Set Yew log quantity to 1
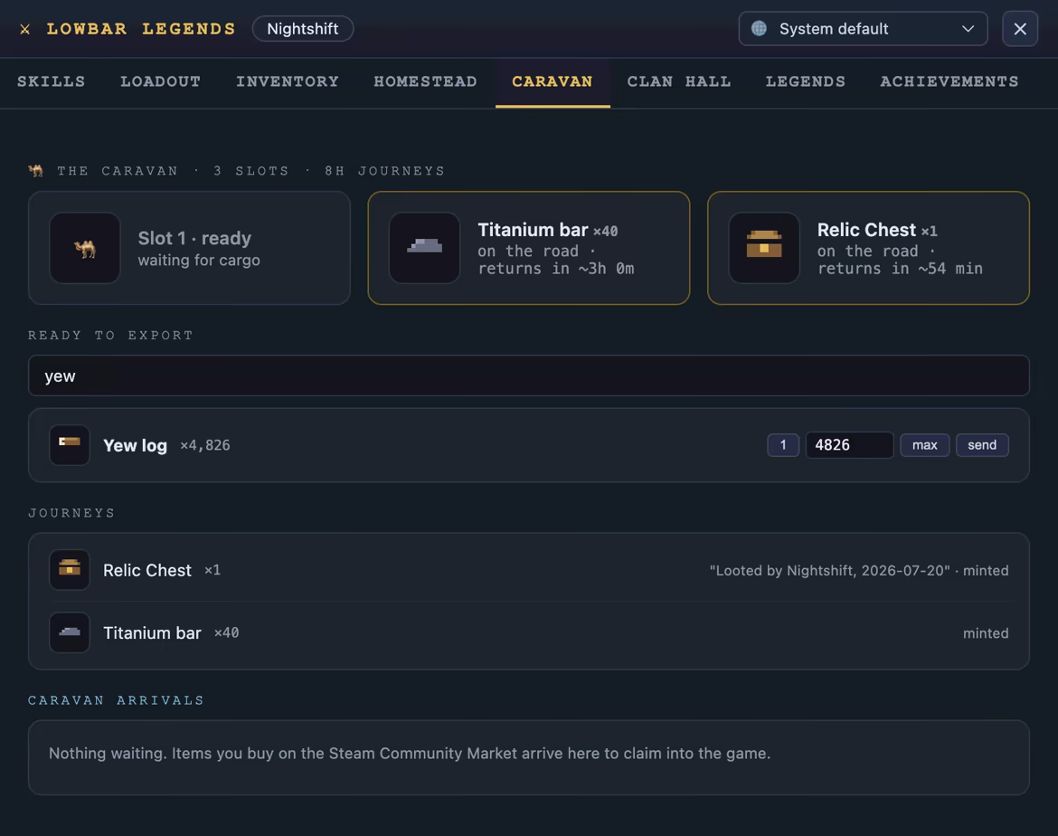This screenshot has height=836, width=1058. coord(783,445)
